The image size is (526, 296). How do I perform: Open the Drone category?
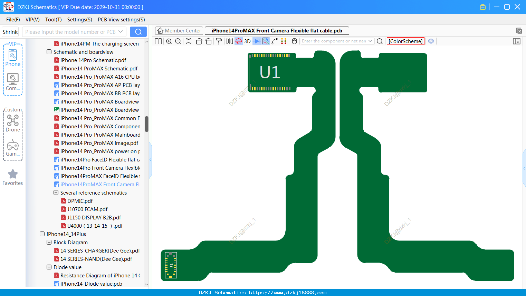[x=13, y=123]
